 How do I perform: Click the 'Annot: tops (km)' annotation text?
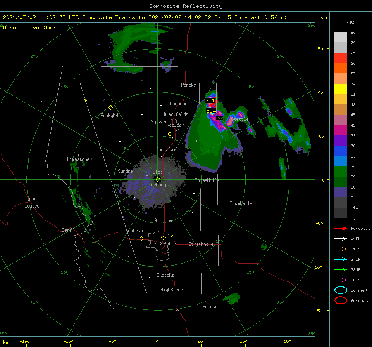point(29,28)
